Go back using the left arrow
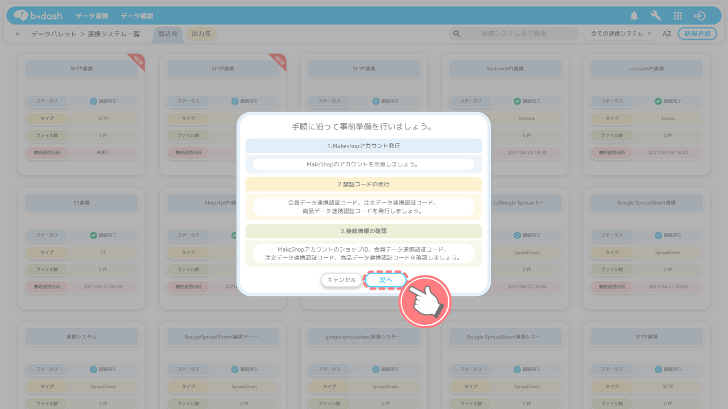Viewport: 728px width, 409px height. coord(18,34)
